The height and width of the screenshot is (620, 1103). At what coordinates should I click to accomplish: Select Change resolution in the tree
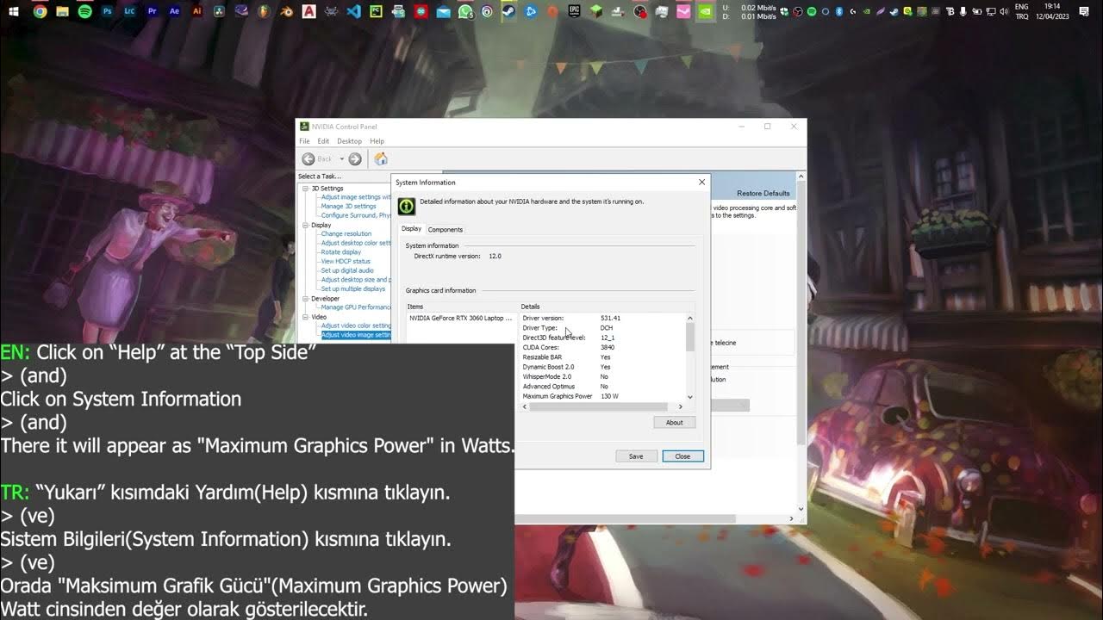(x=346, y=233)
